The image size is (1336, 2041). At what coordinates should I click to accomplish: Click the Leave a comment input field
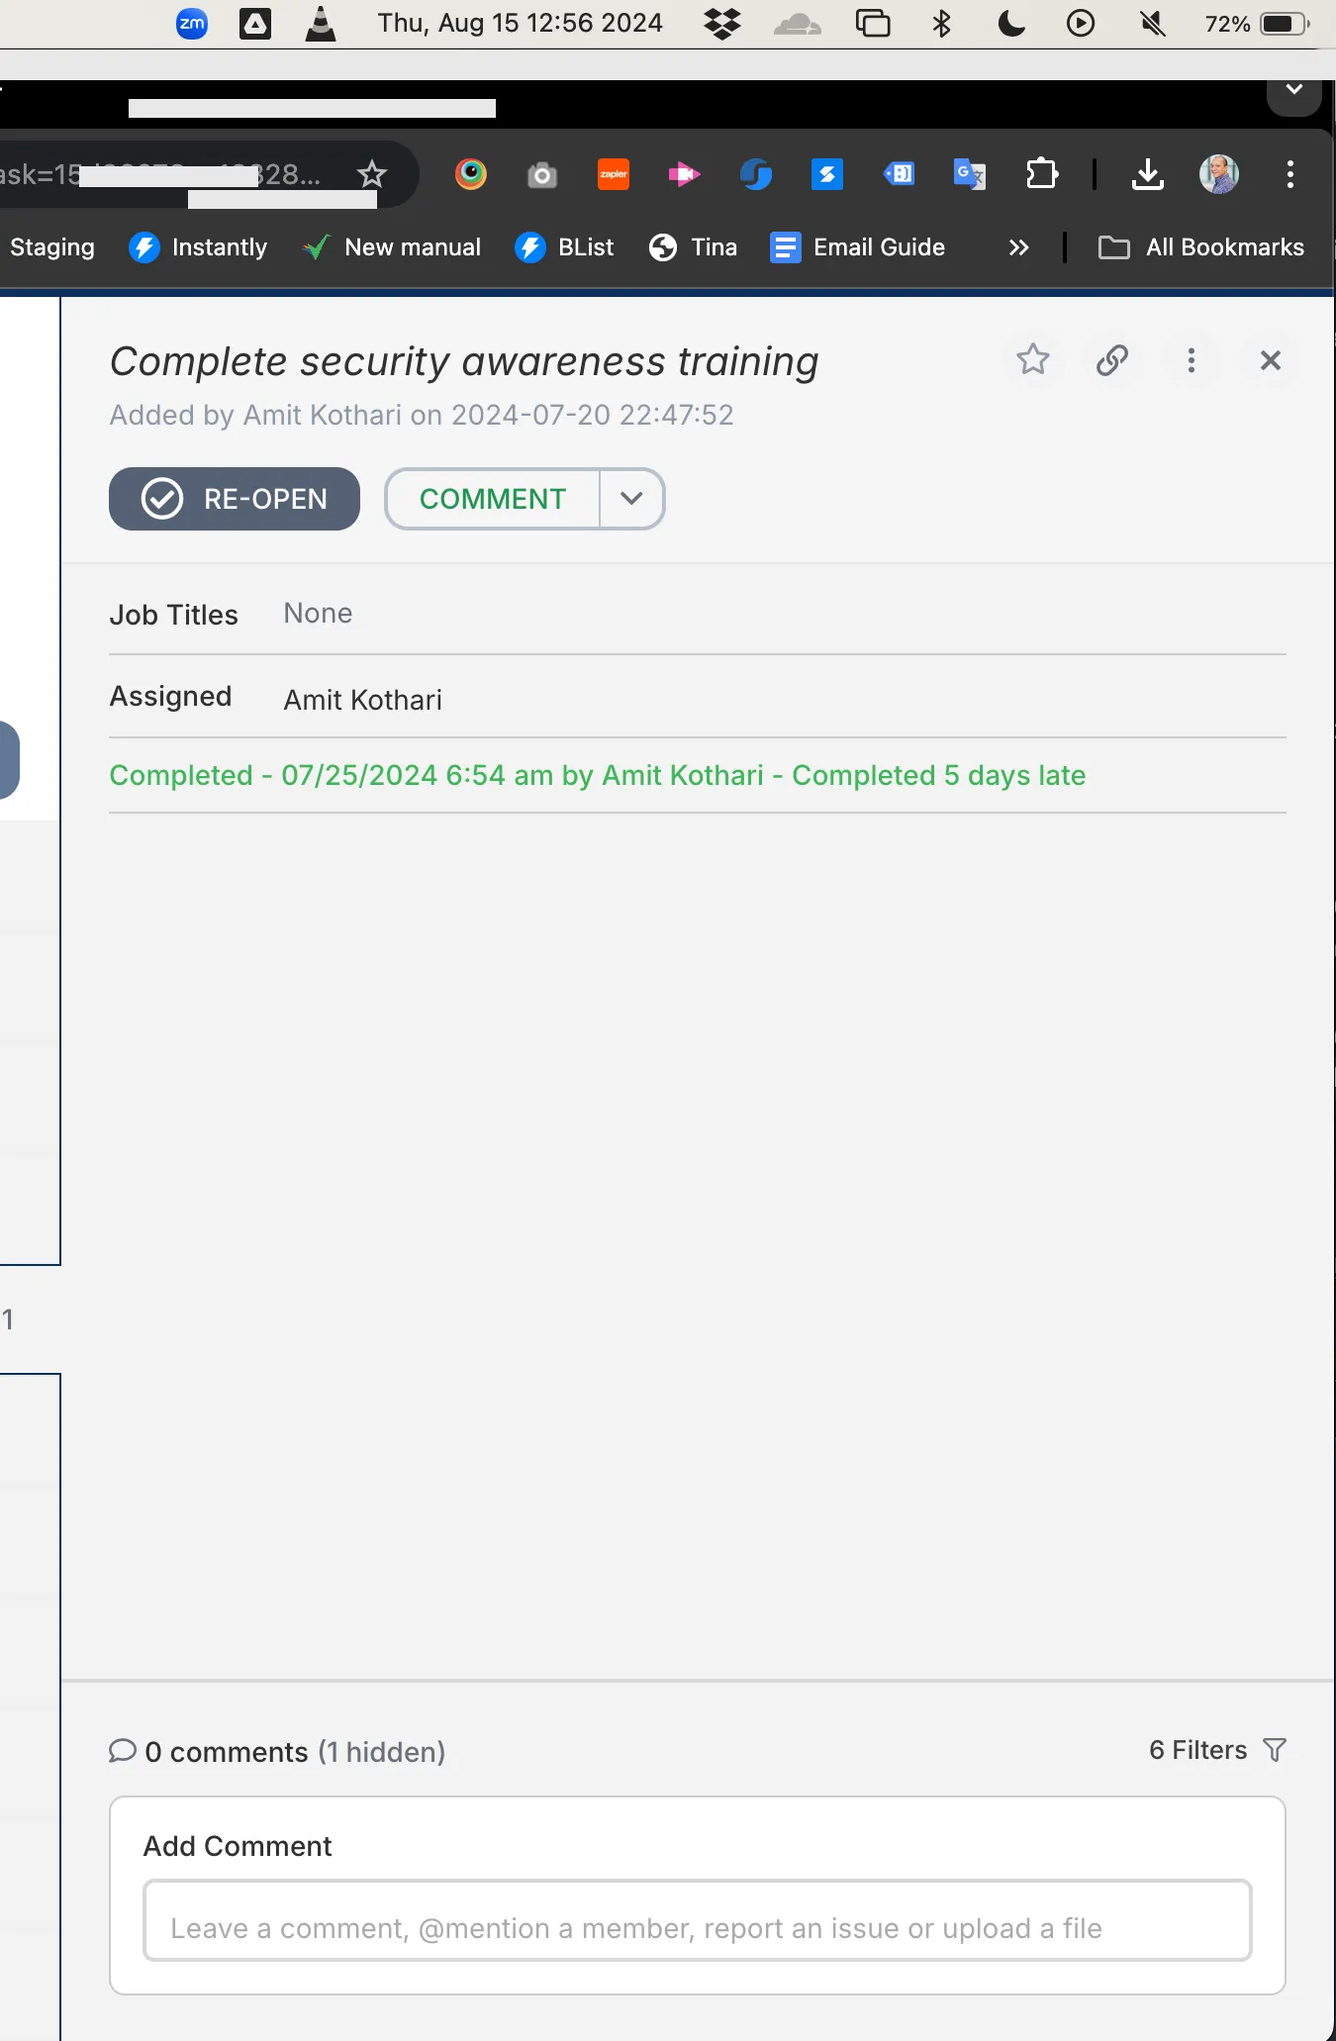coord(697,1921)
